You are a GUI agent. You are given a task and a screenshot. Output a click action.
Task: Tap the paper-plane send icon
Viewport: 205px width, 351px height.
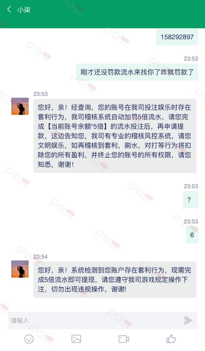click(x=188, y=320)
